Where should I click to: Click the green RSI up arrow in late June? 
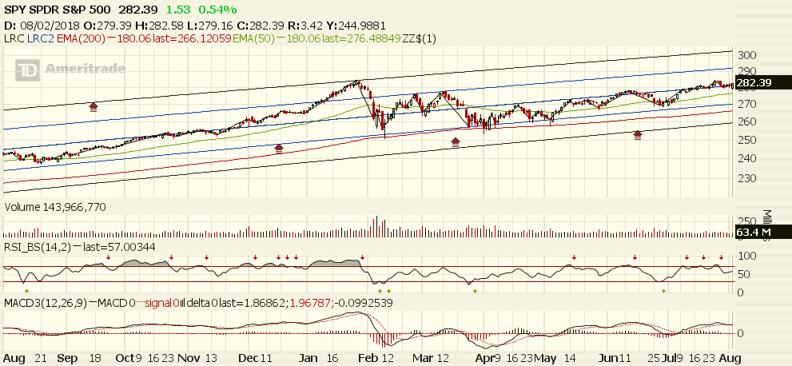point(663,291)
